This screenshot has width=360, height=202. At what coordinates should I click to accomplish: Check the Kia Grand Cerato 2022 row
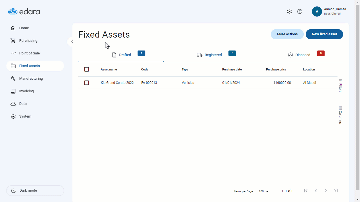[x=87, y=83]
